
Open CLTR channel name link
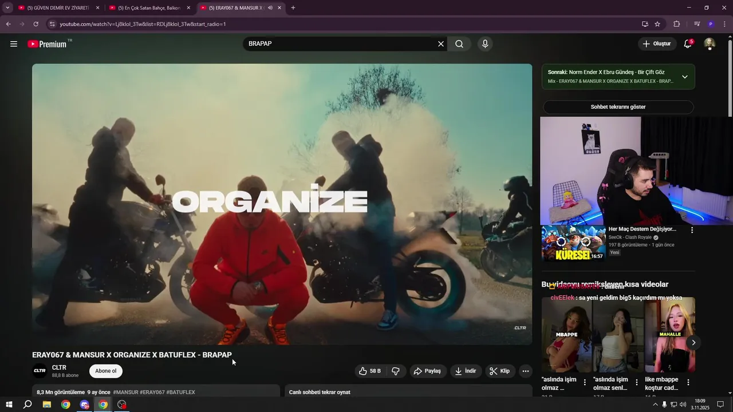(59, 367)
